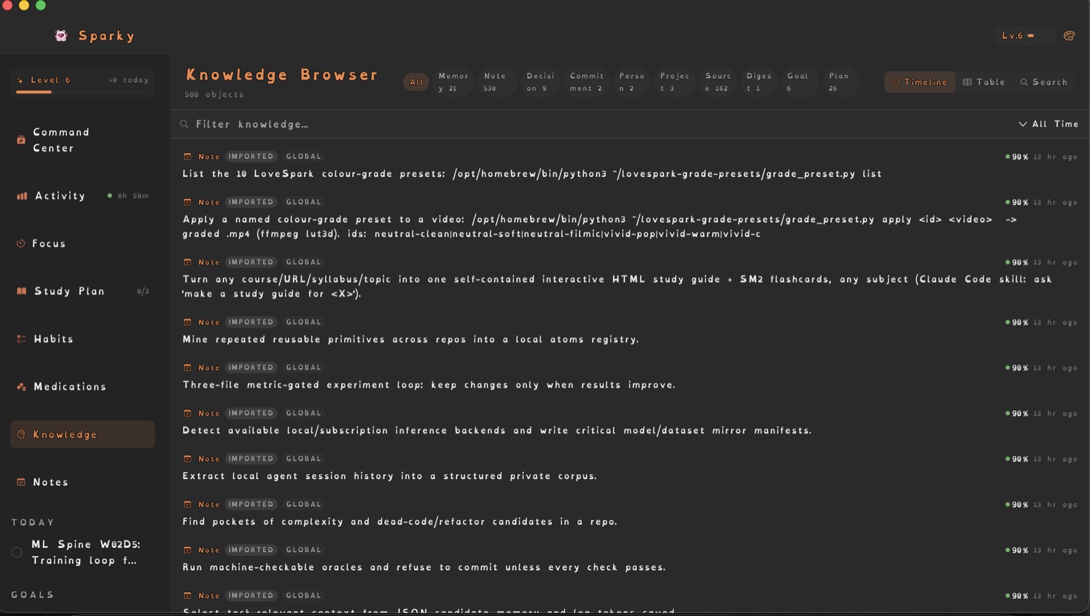Filter by Memory 21 chip
Image resolution: width=1090 pixels, height=616 pixels.
tap(453, 82)
